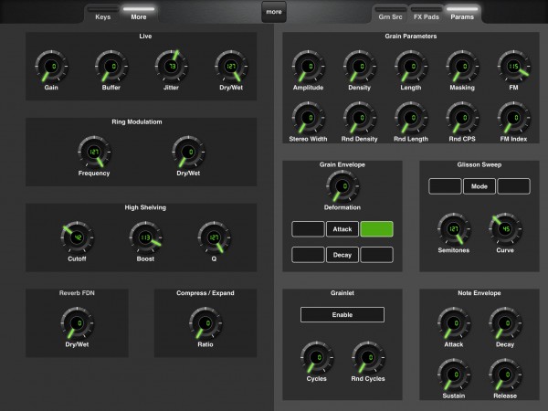Click the Grainlet Cycles knob
The width and height of the screenshot is (548, 411).
317,357
